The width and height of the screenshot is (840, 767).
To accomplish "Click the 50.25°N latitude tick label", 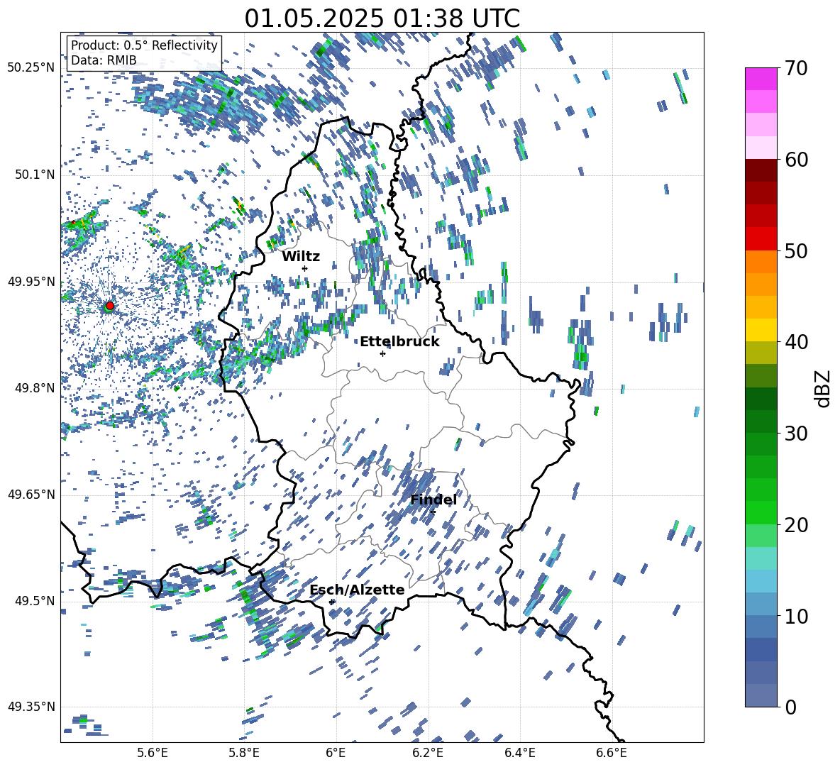I will pos(31,68).
